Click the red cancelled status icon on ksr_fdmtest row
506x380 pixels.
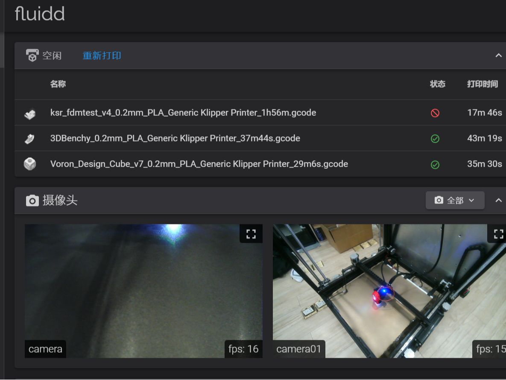point(435,112)
